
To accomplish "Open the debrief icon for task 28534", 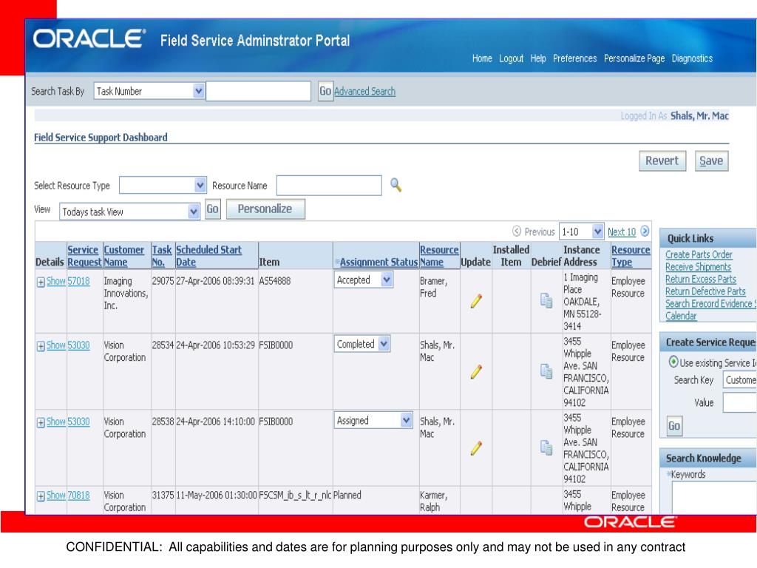I will pos(546,371).
